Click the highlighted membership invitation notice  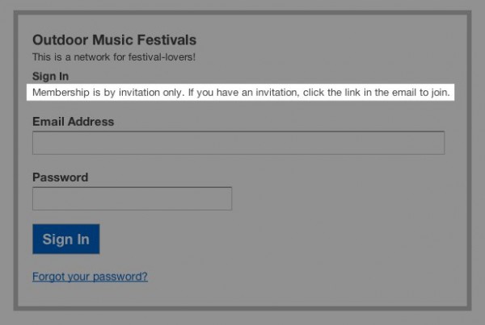pyautogui.click(x=241, y=92)
